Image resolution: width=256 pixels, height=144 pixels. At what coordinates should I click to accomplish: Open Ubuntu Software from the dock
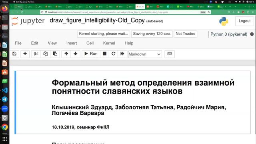coord(4,72)
